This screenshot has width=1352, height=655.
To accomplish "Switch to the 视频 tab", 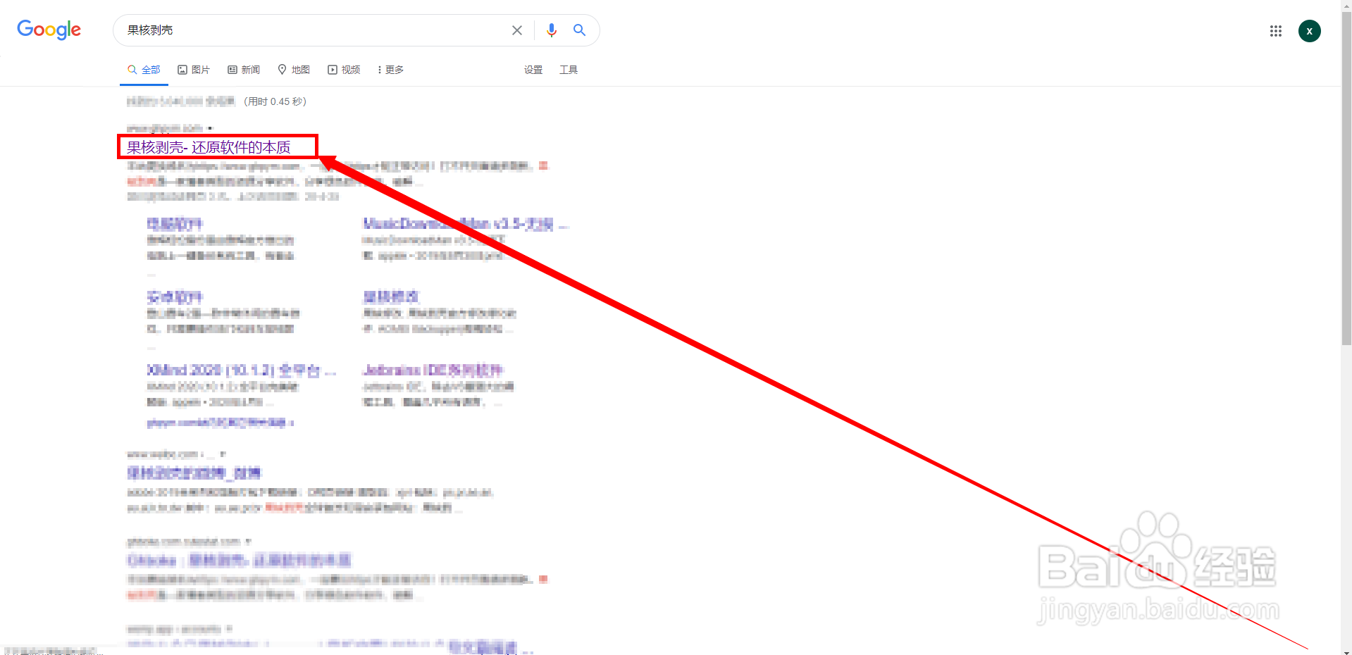I will point(344,70).
